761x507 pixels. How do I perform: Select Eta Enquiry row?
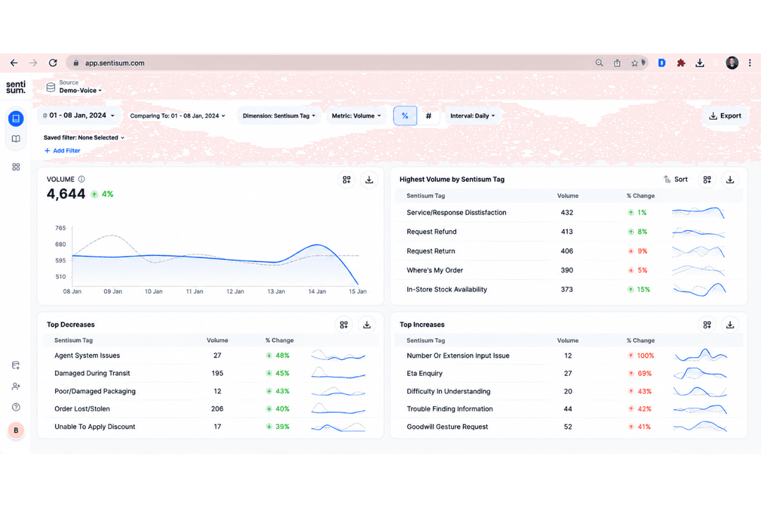[569, 374]
